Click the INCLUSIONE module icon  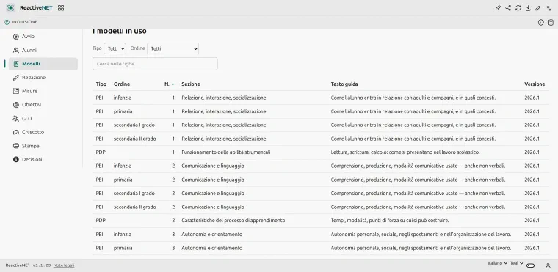[7, 22]
